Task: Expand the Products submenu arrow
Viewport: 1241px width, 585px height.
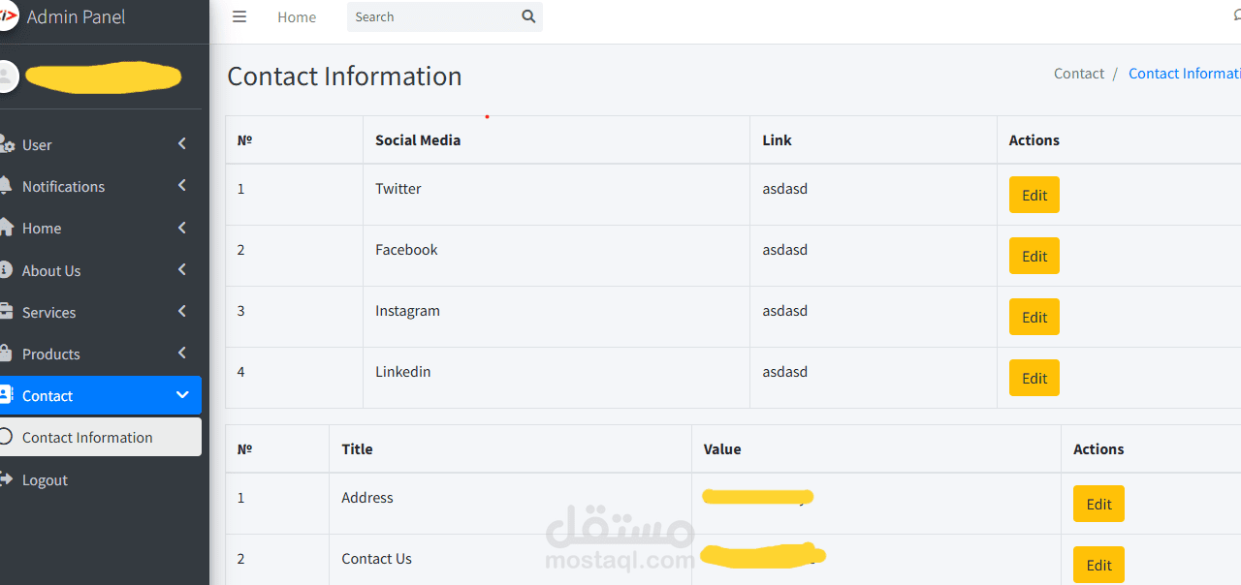Action: coord(182,354)
